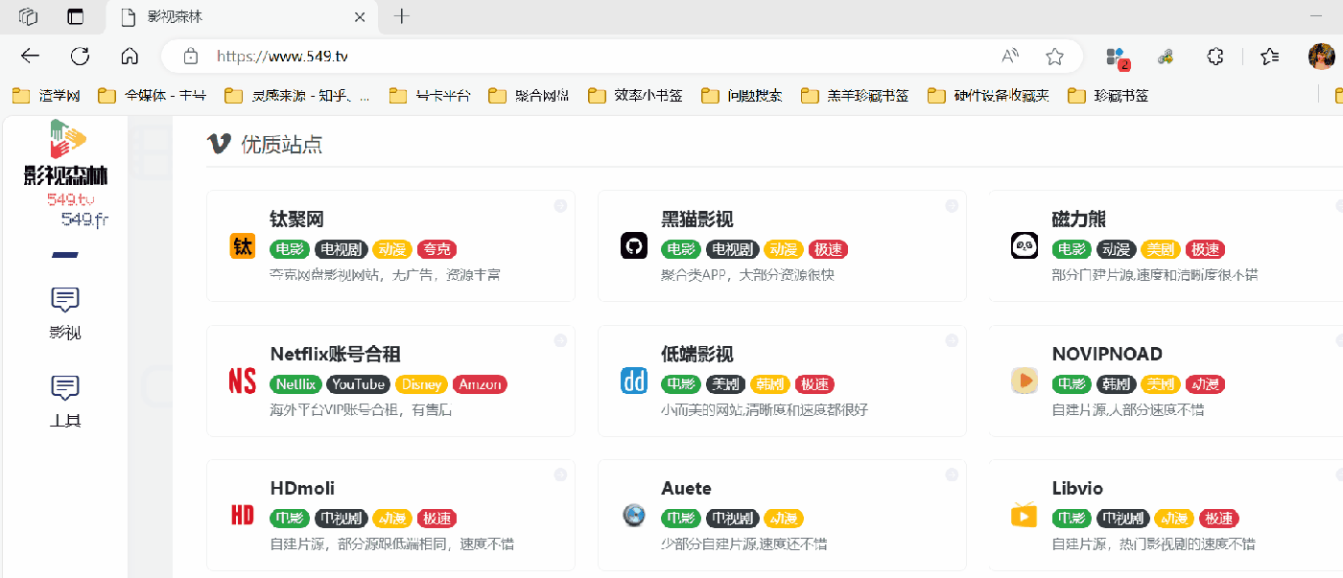Click the Auete globe logo icon
Screen dimensions: 1343x578
(x=634, y=515)
